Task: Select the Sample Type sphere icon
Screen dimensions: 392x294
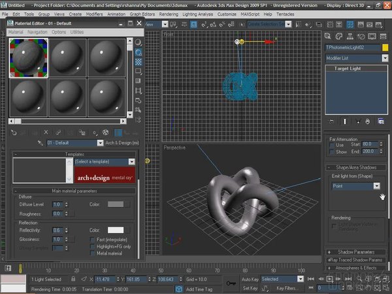Action: coord(139,42)
